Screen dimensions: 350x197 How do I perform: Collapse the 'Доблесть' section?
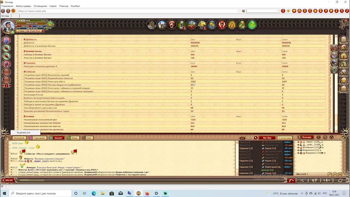coord(25,39)
